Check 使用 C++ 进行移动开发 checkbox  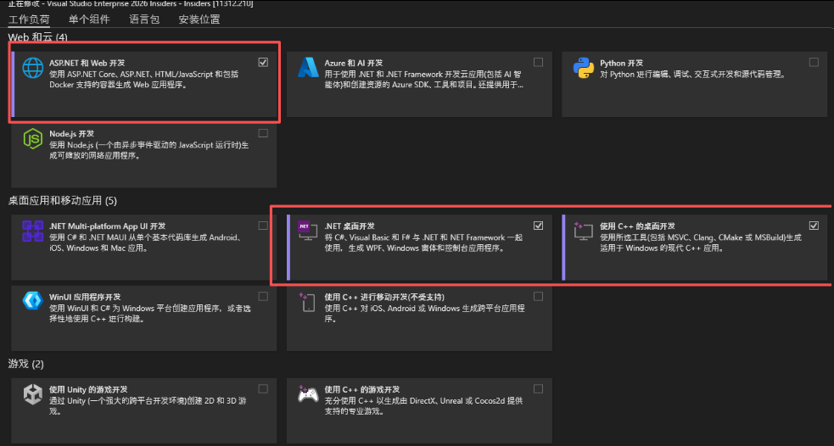tap(538, 296)
